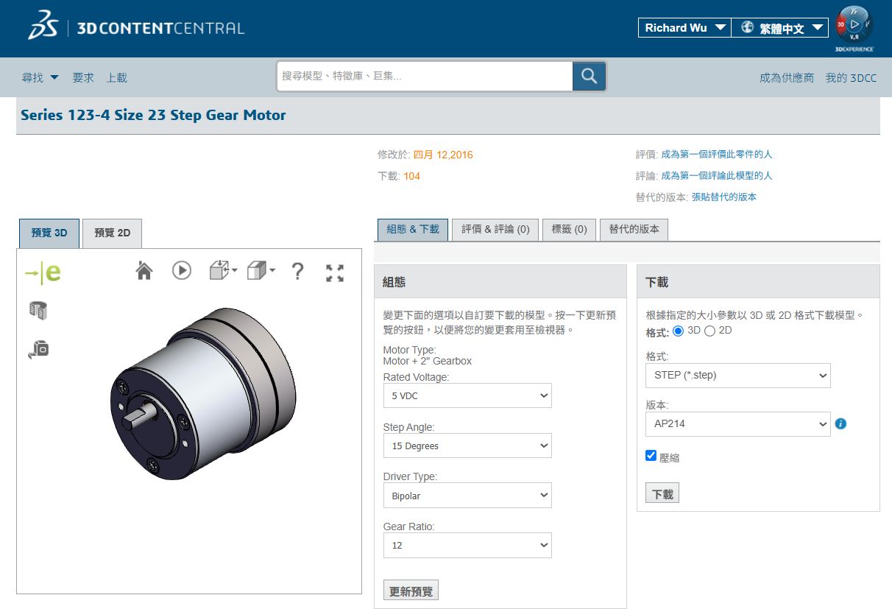Open the STEP file format dropdown

point(738,375)
